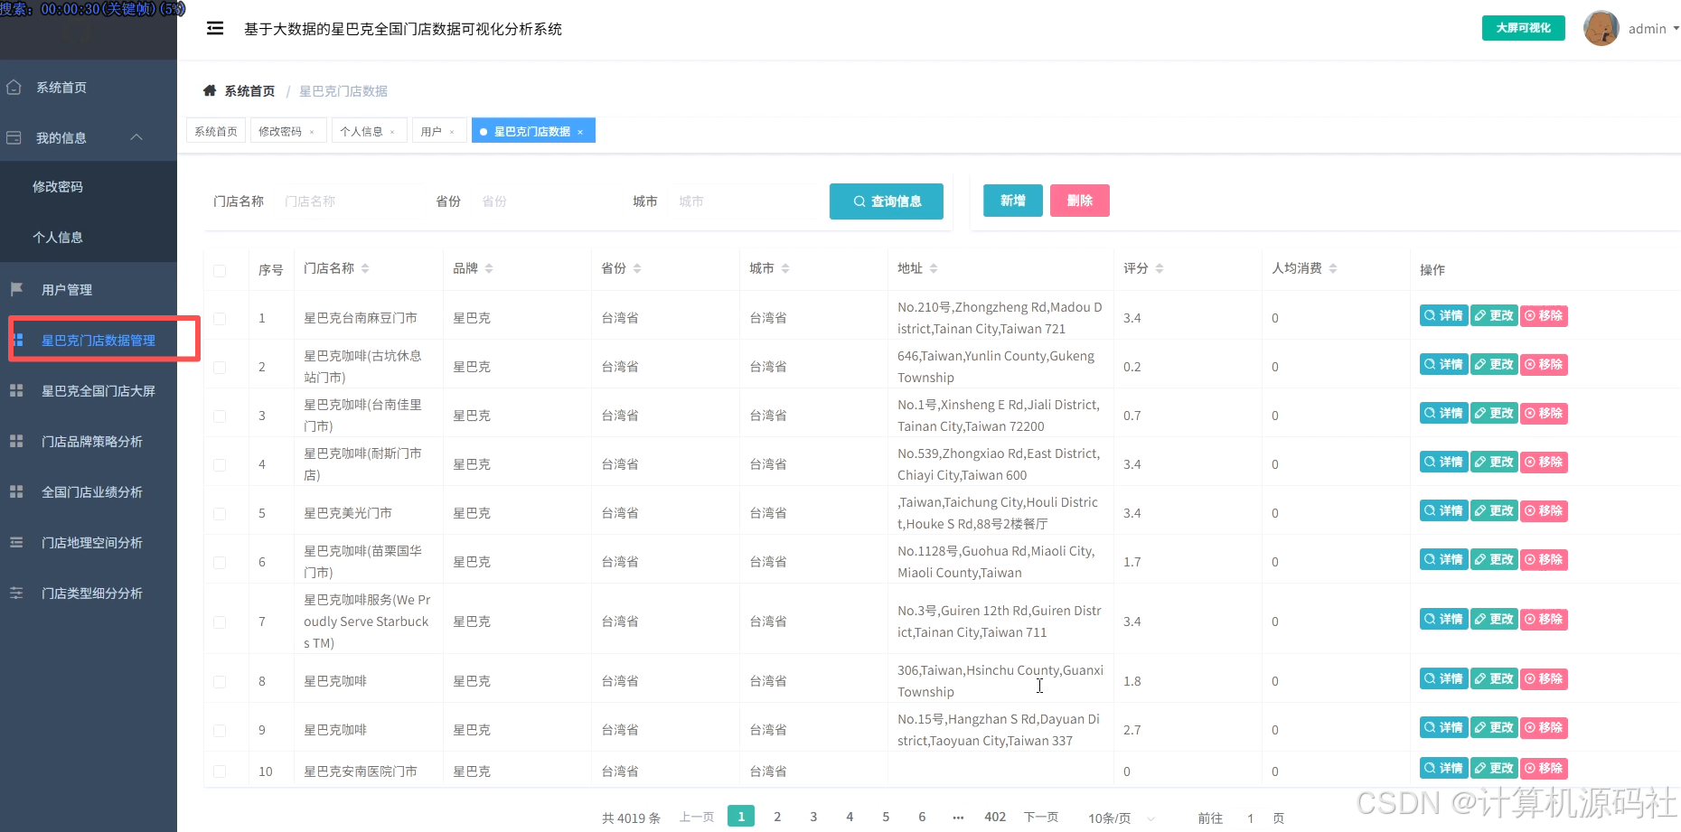The image size is (1681, 832).
Task: Click 移除 for row 10 星巴克安南医院门市
Action: point(1544,768)
